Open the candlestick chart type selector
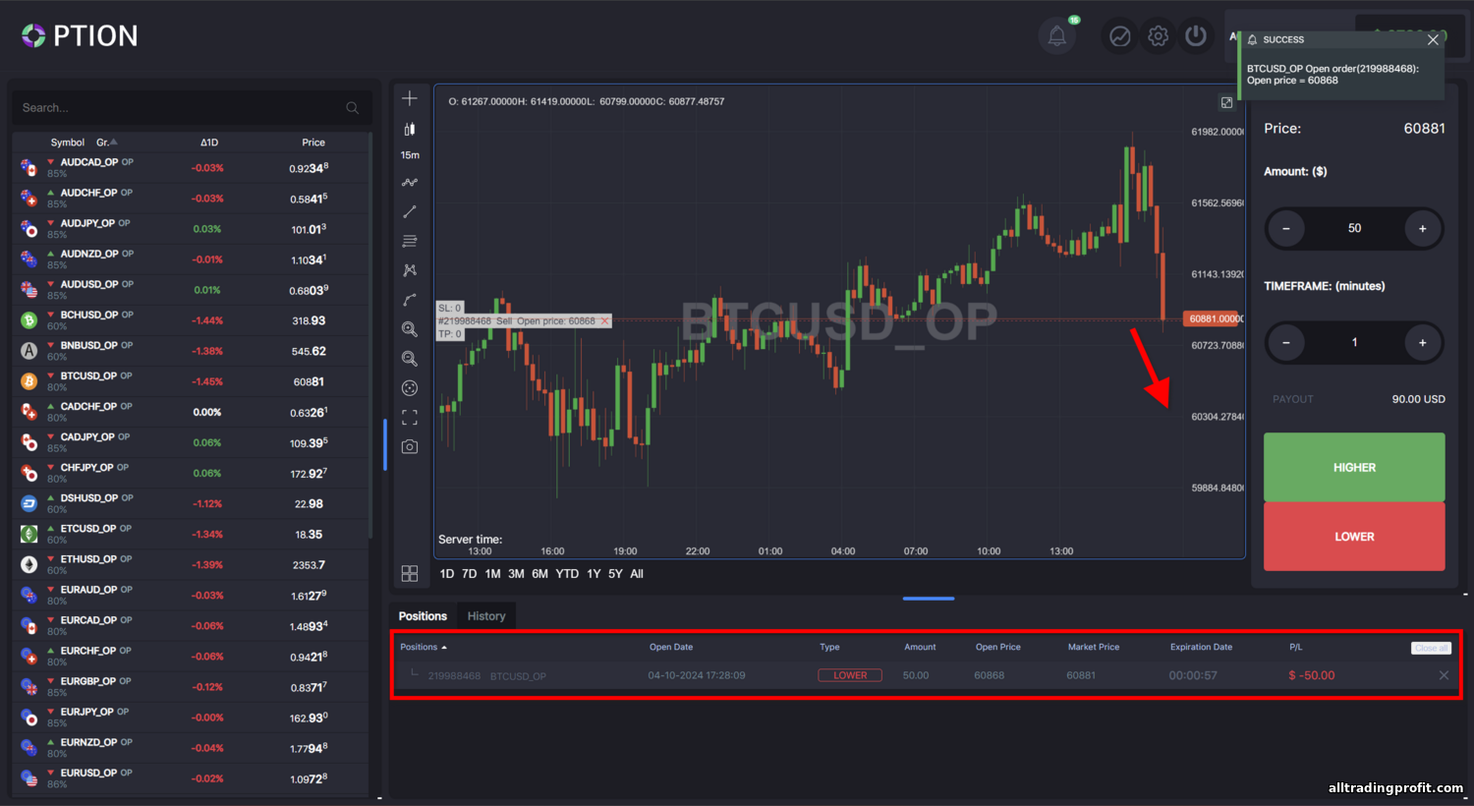The image size is (1474, 806). tap(410, 129)
